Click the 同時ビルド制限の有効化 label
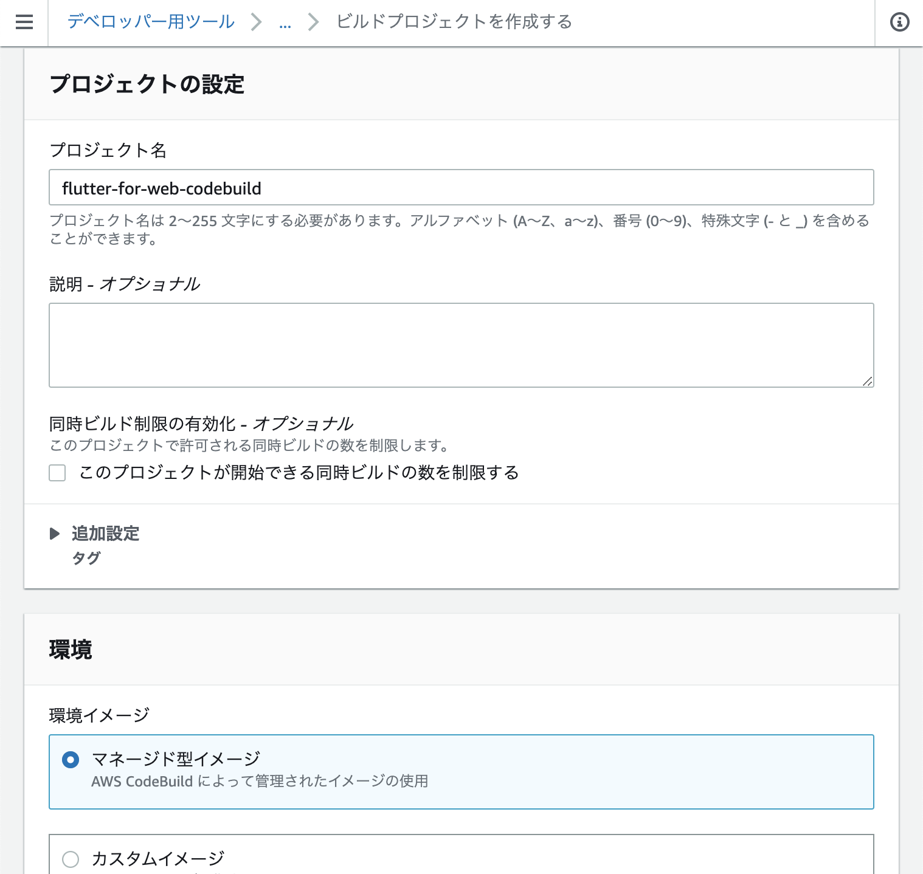Screen dimensions: 923x874 tap(201, 424)
